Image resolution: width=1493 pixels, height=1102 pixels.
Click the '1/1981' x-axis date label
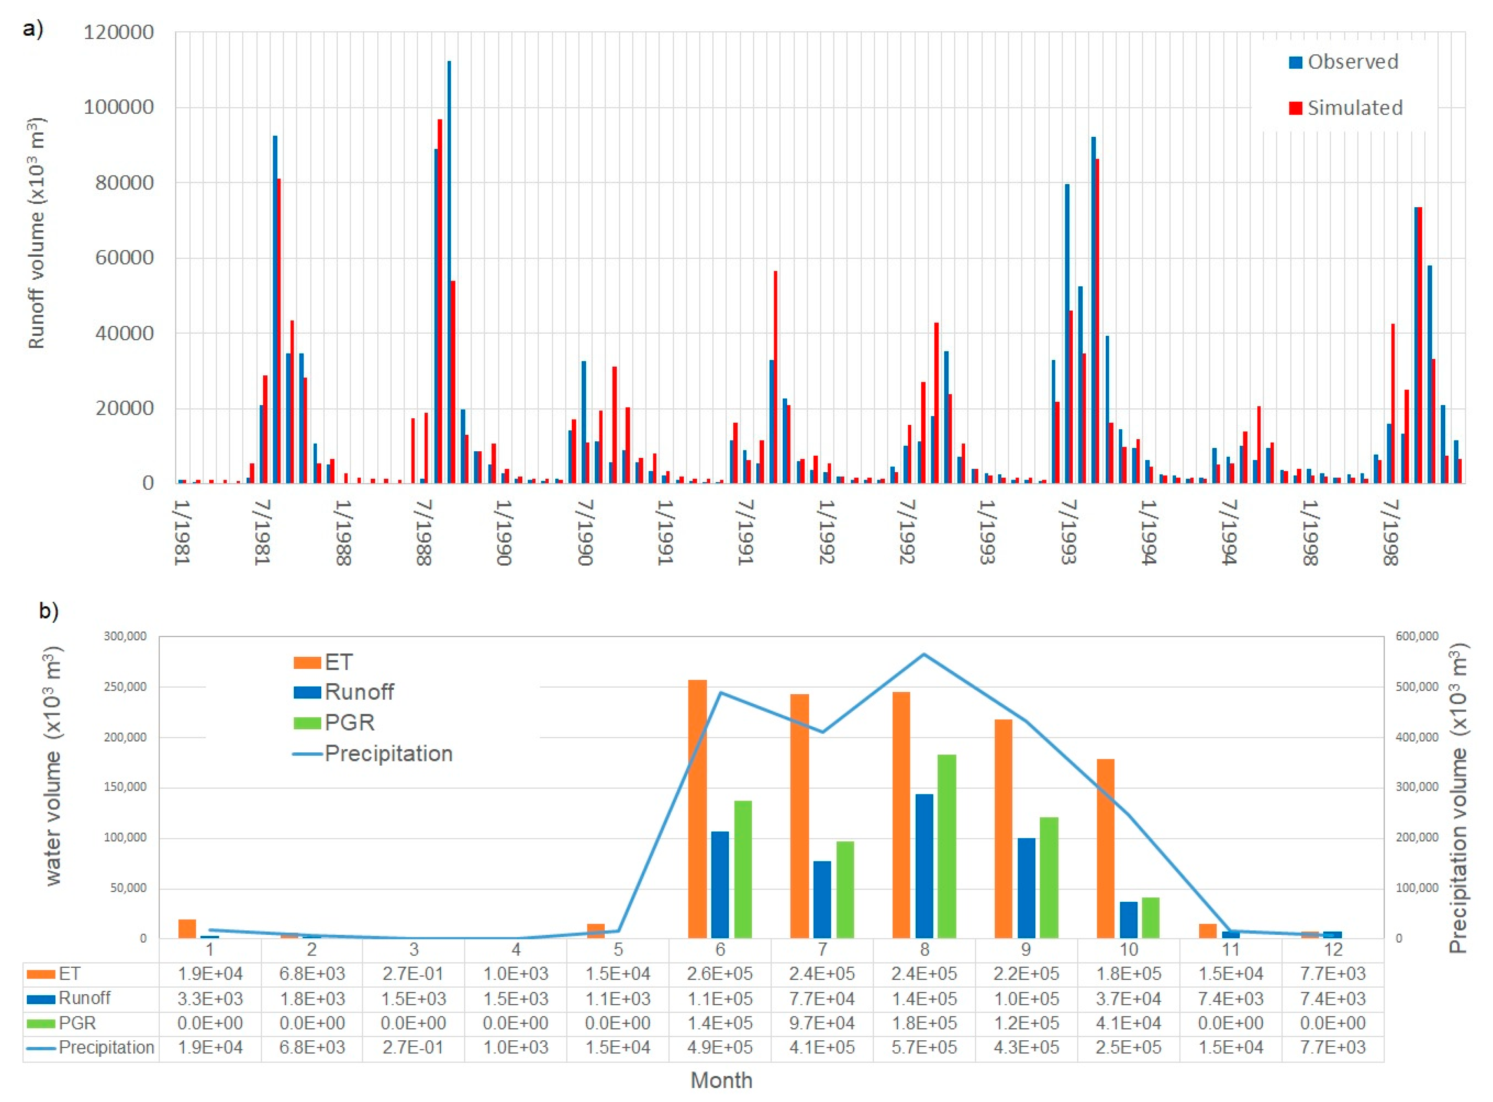pos(182,533)
